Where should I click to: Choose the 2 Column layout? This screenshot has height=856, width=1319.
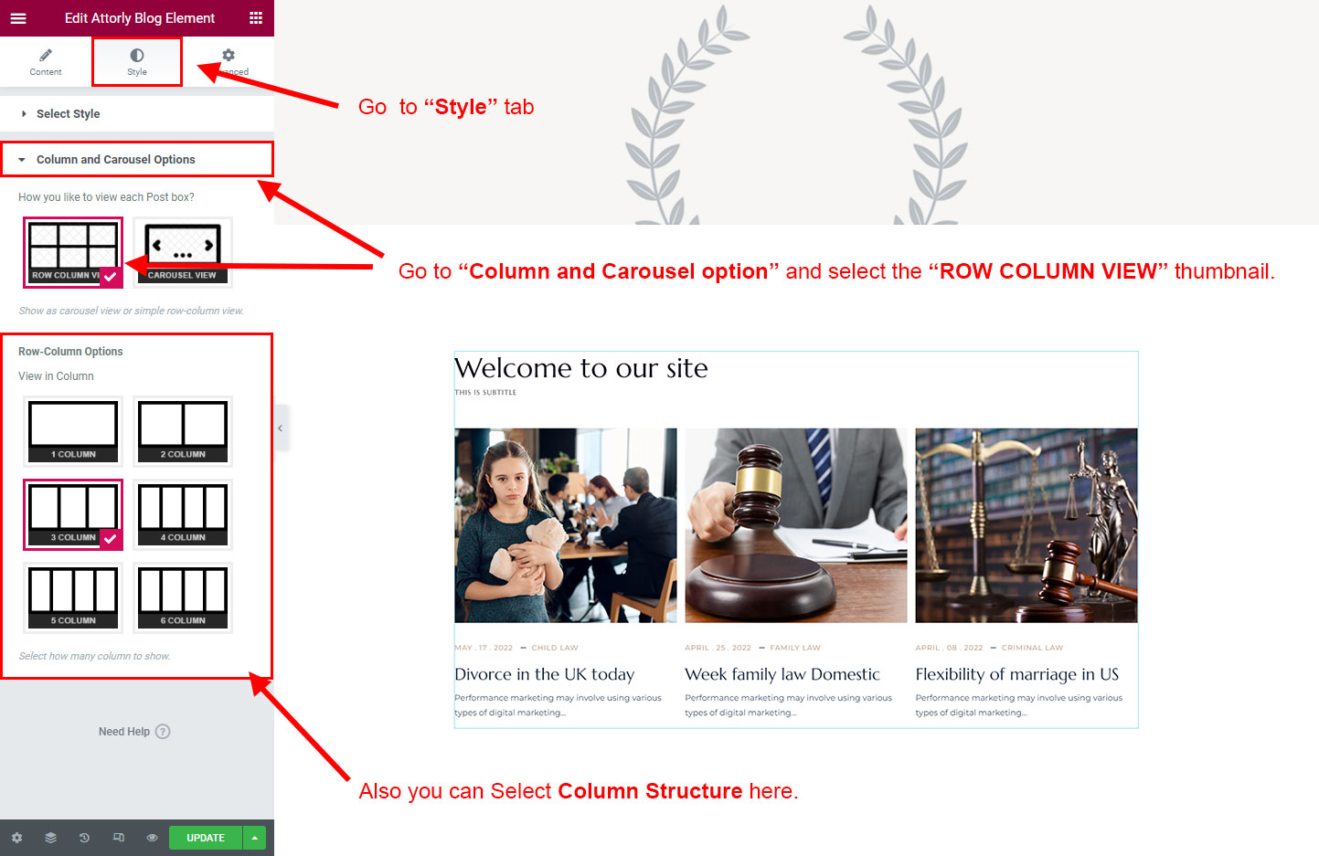183,431
